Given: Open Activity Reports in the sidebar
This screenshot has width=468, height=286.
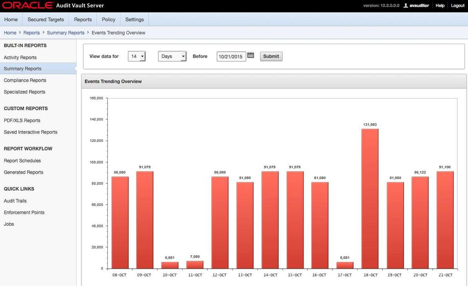Looking at the screenshot, I should click(x=20, y=57).
